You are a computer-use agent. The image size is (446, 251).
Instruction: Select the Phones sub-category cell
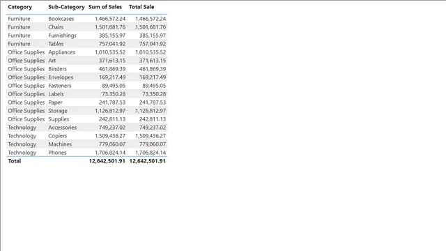[x=57, y=153]
